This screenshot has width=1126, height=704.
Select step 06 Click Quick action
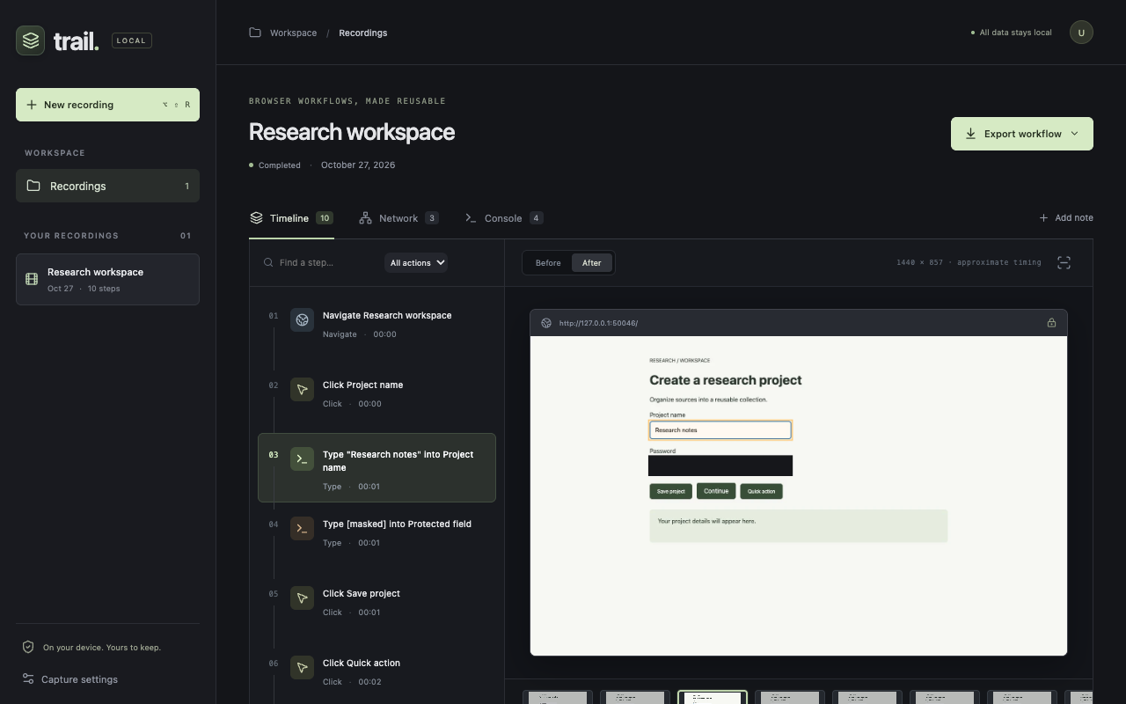pyautogui.click(x=377, y=672)
